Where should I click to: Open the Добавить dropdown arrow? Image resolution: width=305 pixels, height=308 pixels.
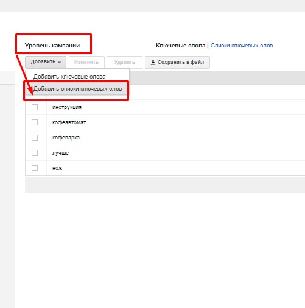pos(59,62)
